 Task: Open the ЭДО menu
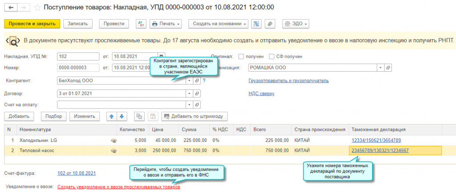click(x=295, y=24)
